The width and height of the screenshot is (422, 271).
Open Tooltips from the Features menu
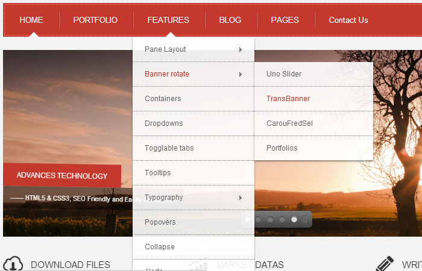194,173
